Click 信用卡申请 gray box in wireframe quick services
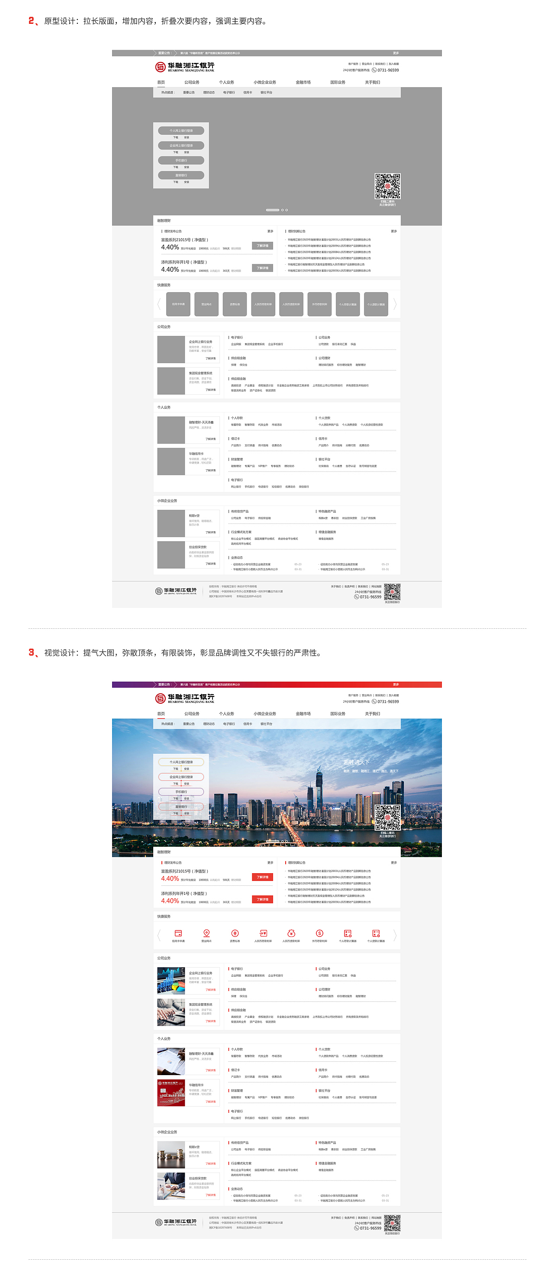This screenshot has width=554, height=1261. tap(178, 304)
